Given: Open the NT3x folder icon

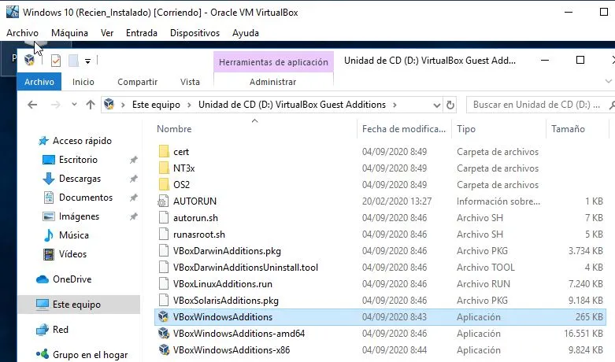Looking at the screenshot, I should [164, 168].
